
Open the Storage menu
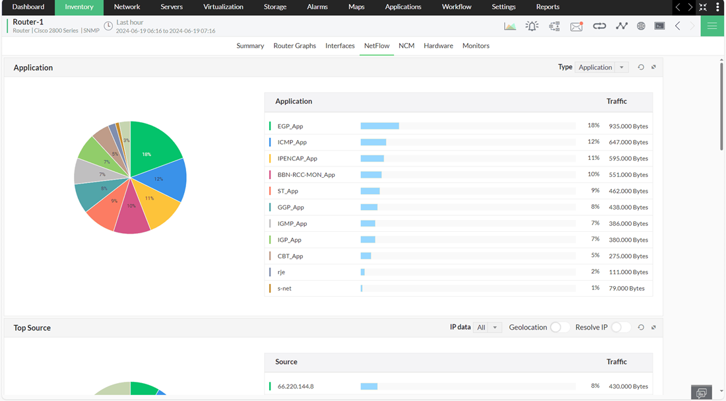pos(275,7)
